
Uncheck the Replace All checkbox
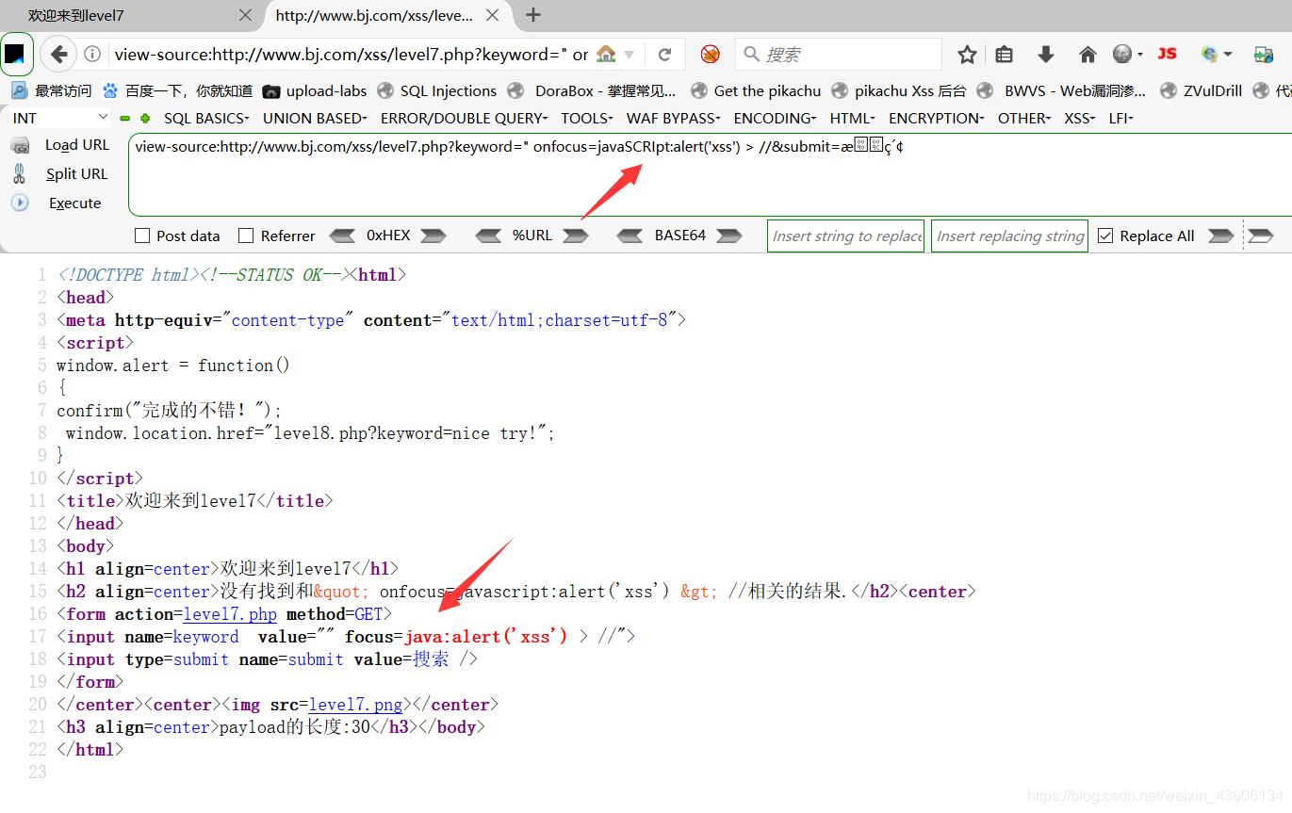[1105, 236]
